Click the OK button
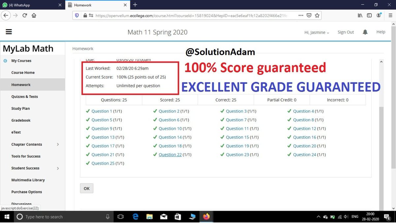Screen dimensions: 396x223 point(86,188)
